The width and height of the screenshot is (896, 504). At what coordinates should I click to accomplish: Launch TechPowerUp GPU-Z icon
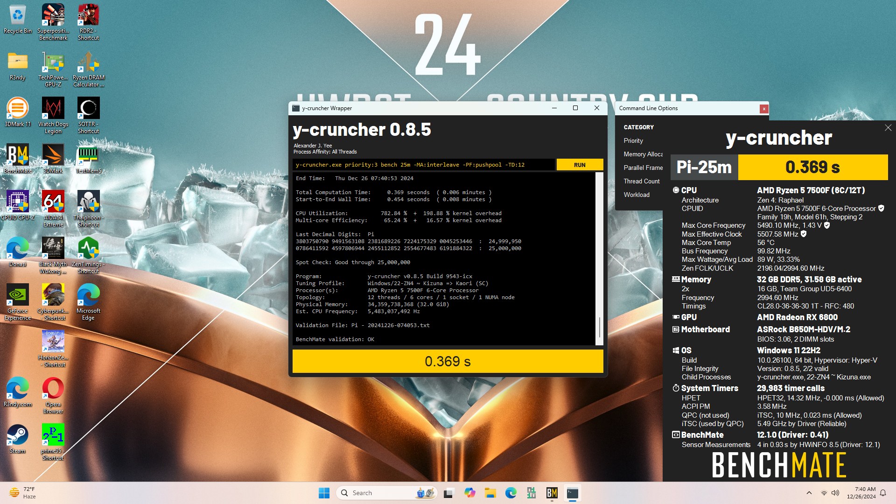53,69
